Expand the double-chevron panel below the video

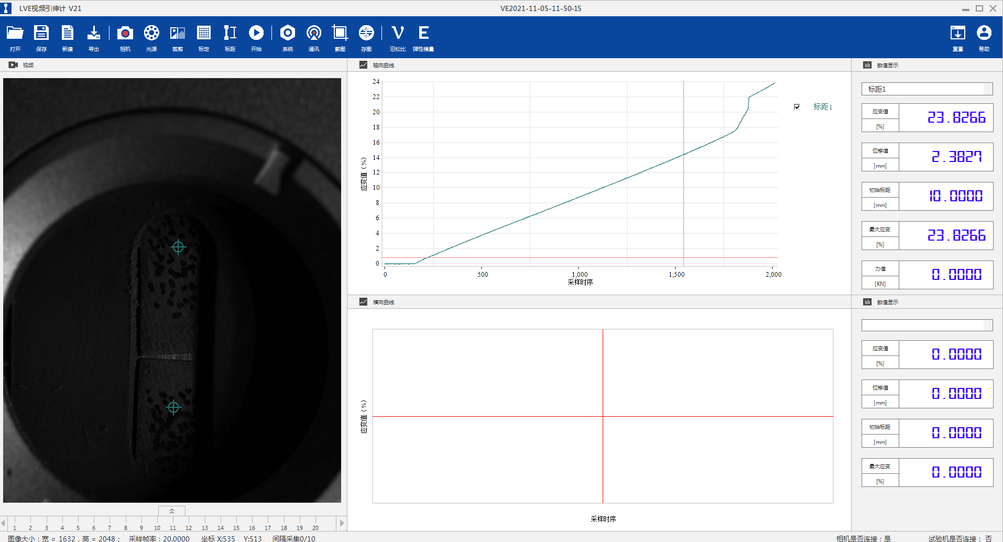point(171,511)
